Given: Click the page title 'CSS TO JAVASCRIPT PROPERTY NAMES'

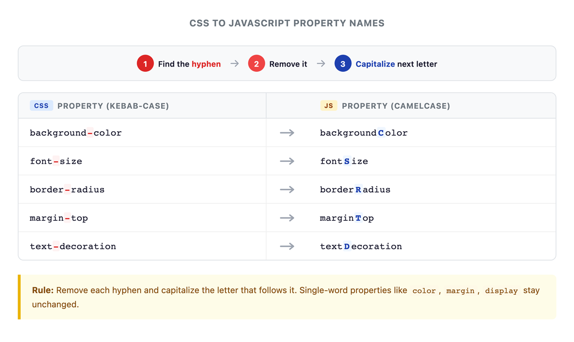Looking at the screenshot, I should (287, 23).
